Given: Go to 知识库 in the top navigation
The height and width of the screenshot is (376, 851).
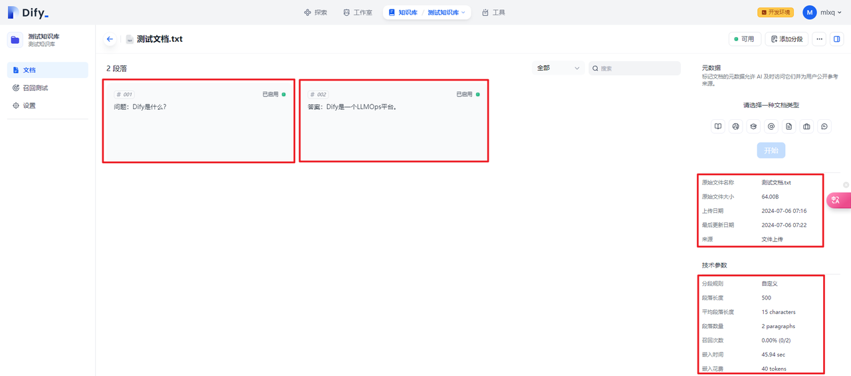Looking at the screenshot, I should (x=403, y=12).
